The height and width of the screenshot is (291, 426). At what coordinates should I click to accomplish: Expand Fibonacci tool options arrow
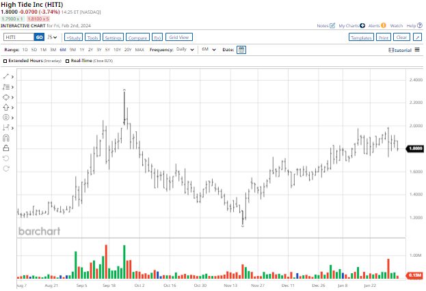[x=12, y=87]
